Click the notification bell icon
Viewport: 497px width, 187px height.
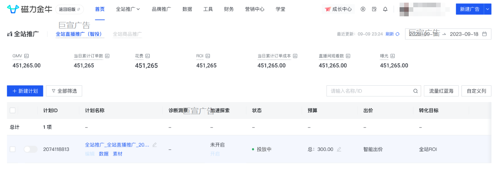pos(385,9)
